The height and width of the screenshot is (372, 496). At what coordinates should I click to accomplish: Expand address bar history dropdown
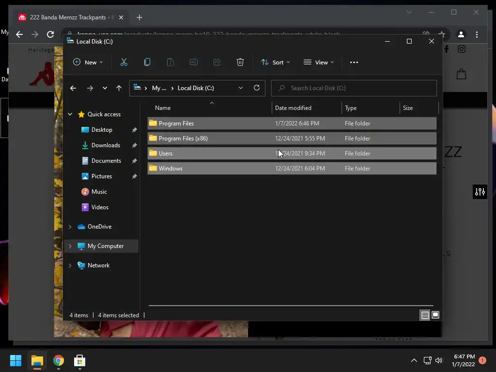point(241,88)
